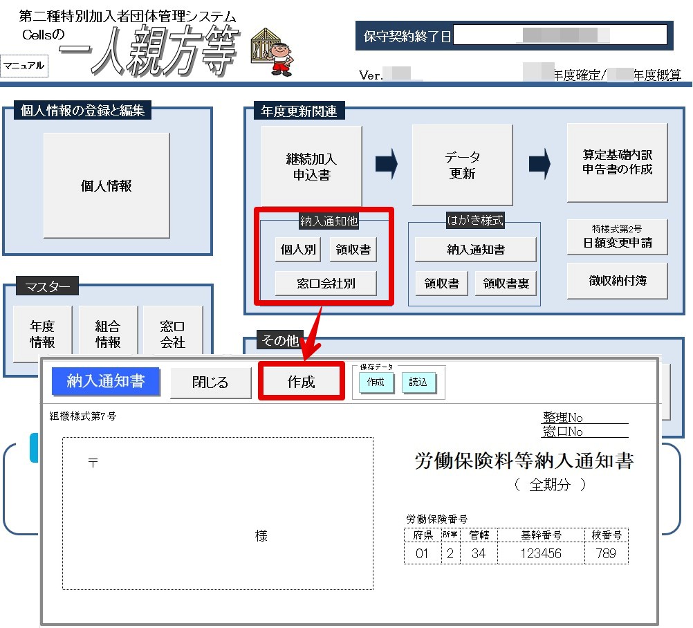Click the 保守契約終了日 date field

point(560,35)
